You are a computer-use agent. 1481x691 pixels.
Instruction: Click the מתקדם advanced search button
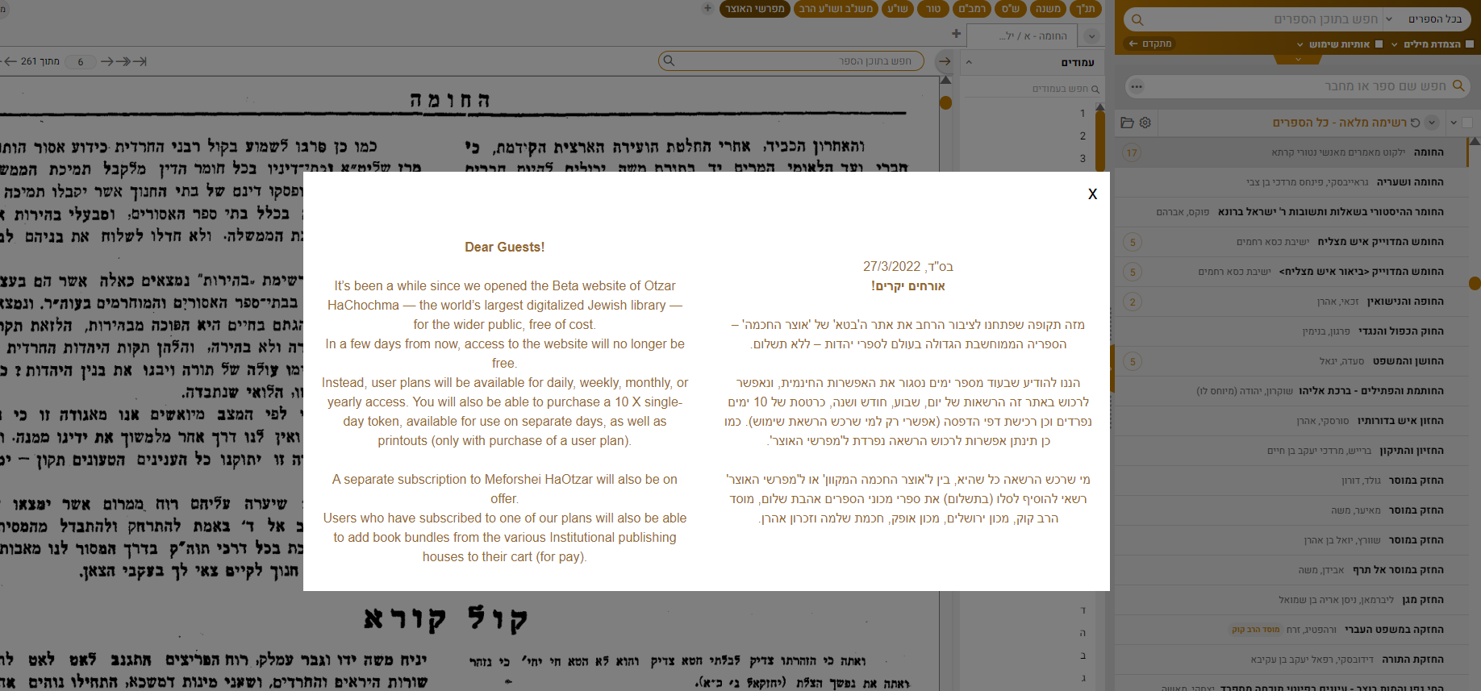pyautogui.click(x=1150, y=44)
